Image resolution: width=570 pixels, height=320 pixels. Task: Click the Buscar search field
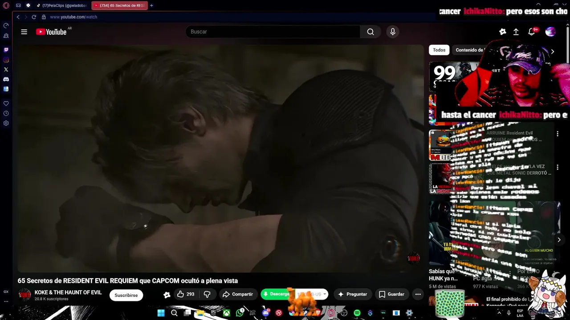273,32
